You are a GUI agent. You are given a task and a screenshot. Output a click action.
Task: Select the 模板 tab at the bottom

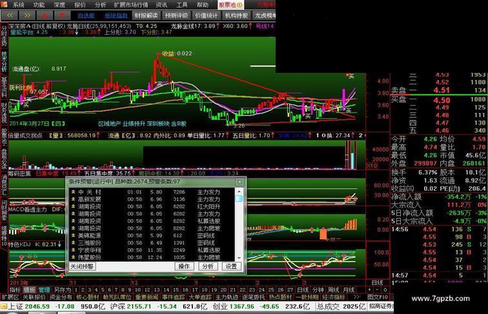tap(30, 289)
